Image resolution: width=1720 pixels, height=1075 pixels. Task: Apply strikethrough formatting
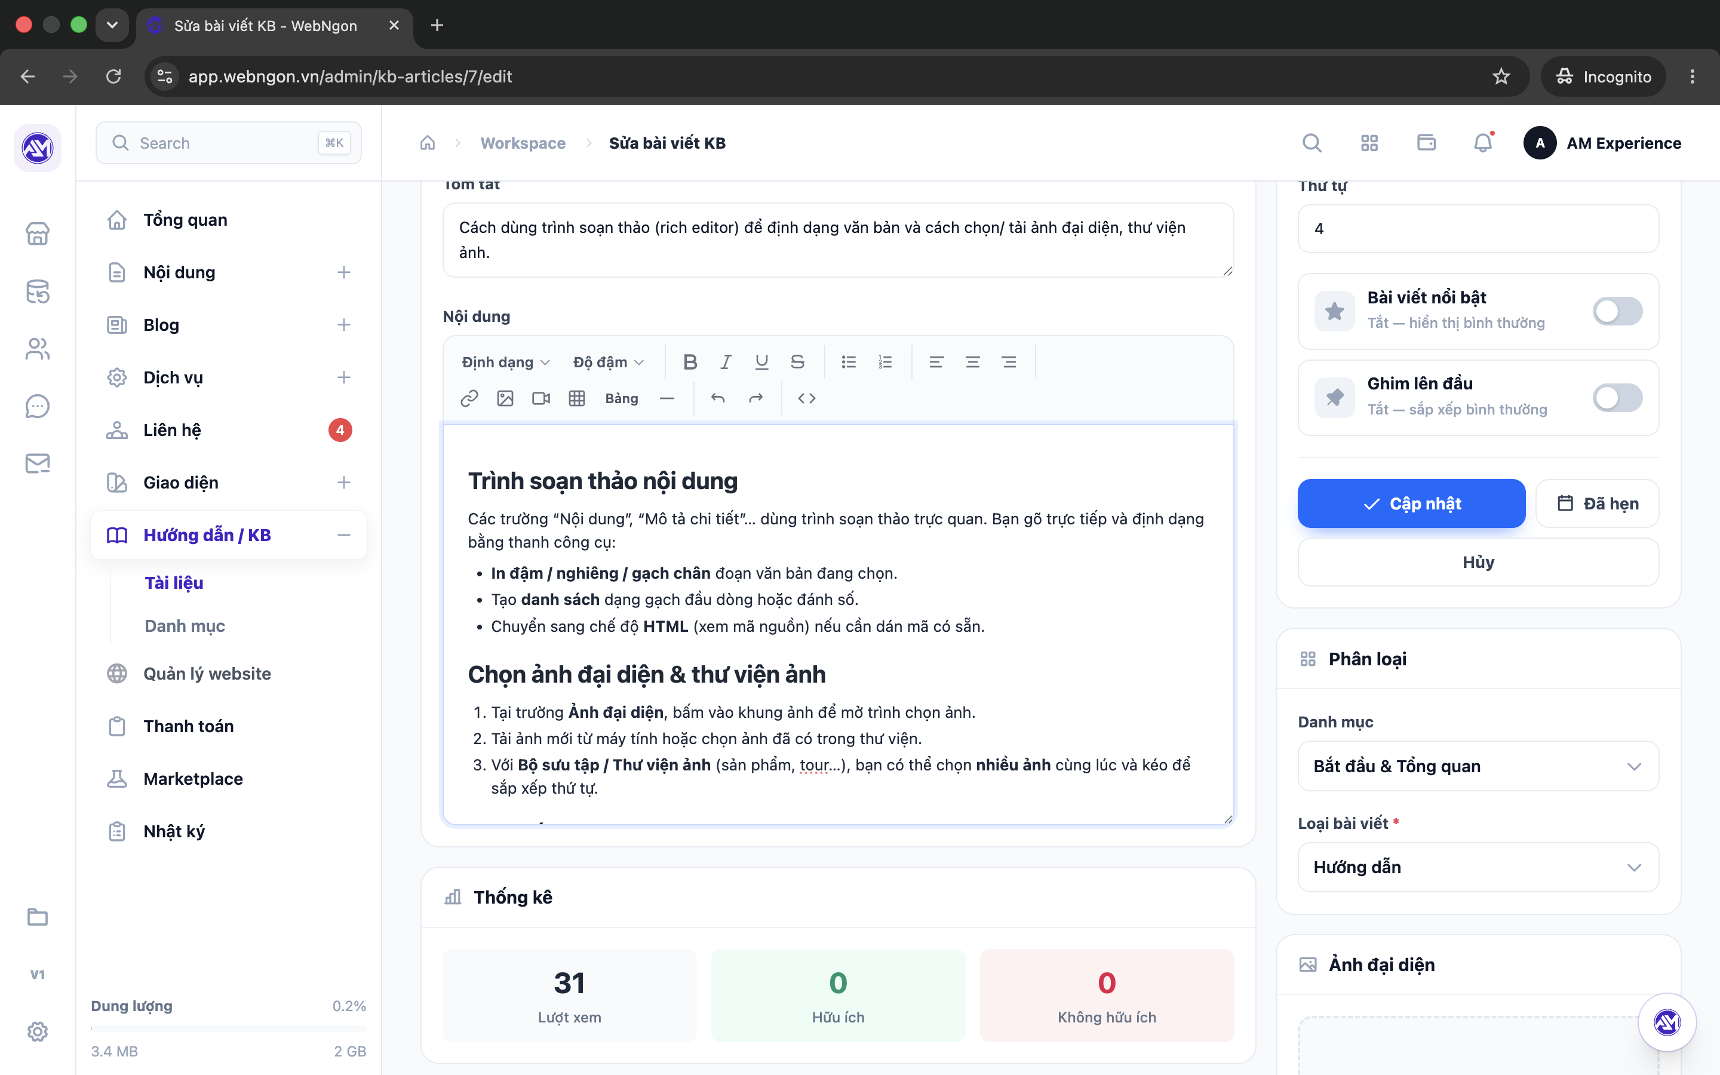[797, 362]
